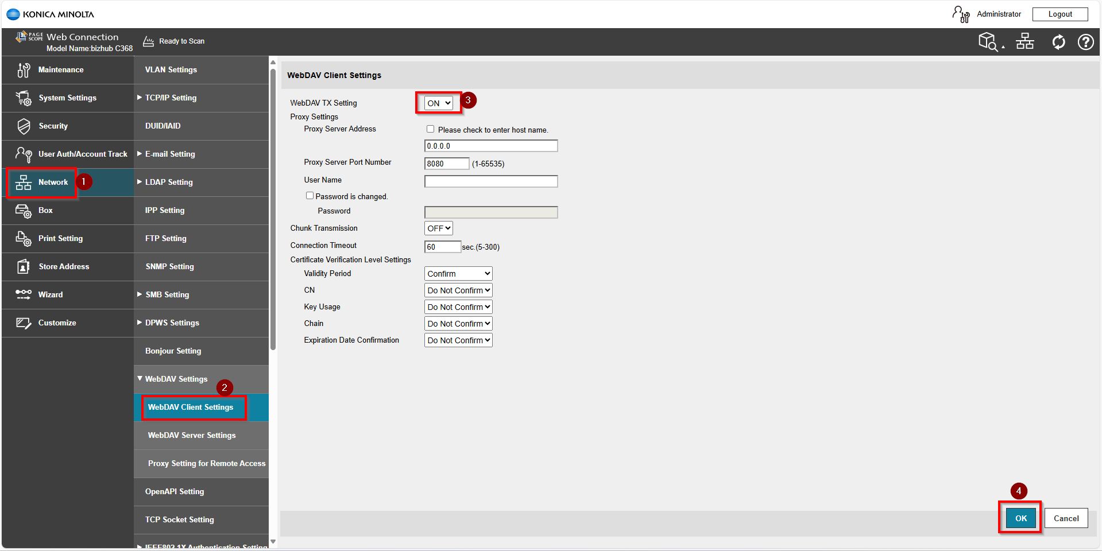Open the WebDAV TX Setting dropdown
Screen dimensions: 1102x551
point(438,103)
